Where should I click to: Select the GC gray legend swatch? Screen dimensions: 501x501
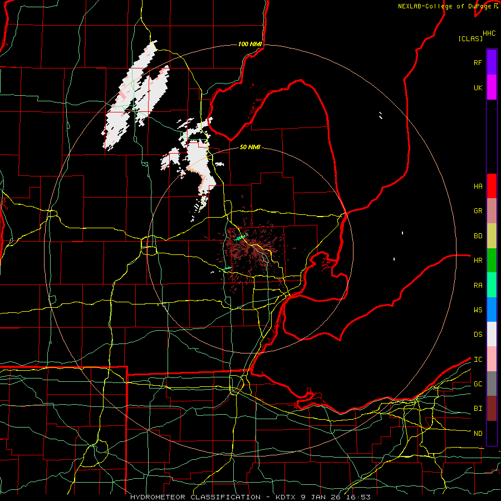tap(492, 384)
